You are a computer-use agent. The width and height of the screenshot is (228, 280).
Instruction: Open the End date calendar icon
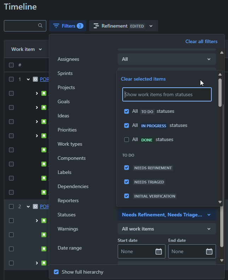(209, 251)
